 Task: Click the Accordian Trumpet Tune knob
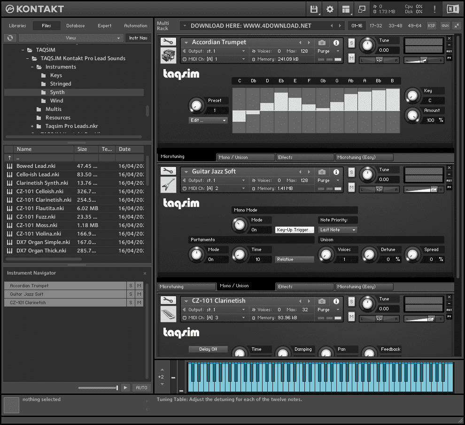(367, 45)
